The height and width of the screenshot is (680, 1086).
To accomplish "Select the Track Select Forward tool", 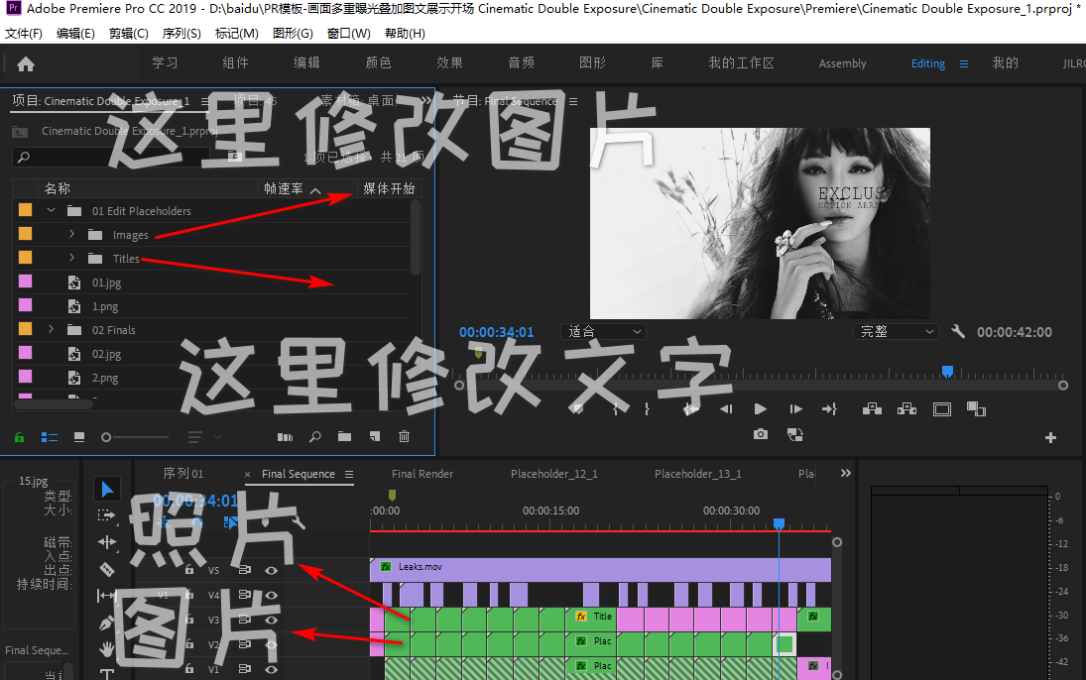I will point(107,515).
